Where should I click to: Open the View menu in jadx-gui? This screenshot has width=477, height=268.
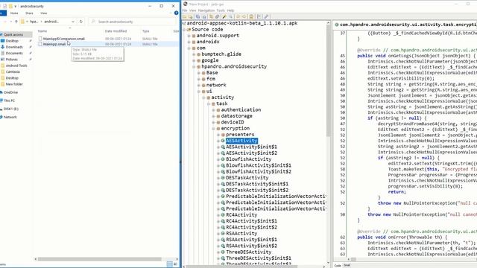tap(192, 10)
